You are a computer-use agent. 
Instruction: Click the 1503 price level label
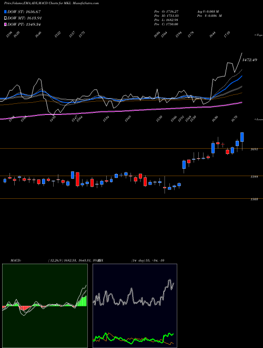tap(254, 199)
